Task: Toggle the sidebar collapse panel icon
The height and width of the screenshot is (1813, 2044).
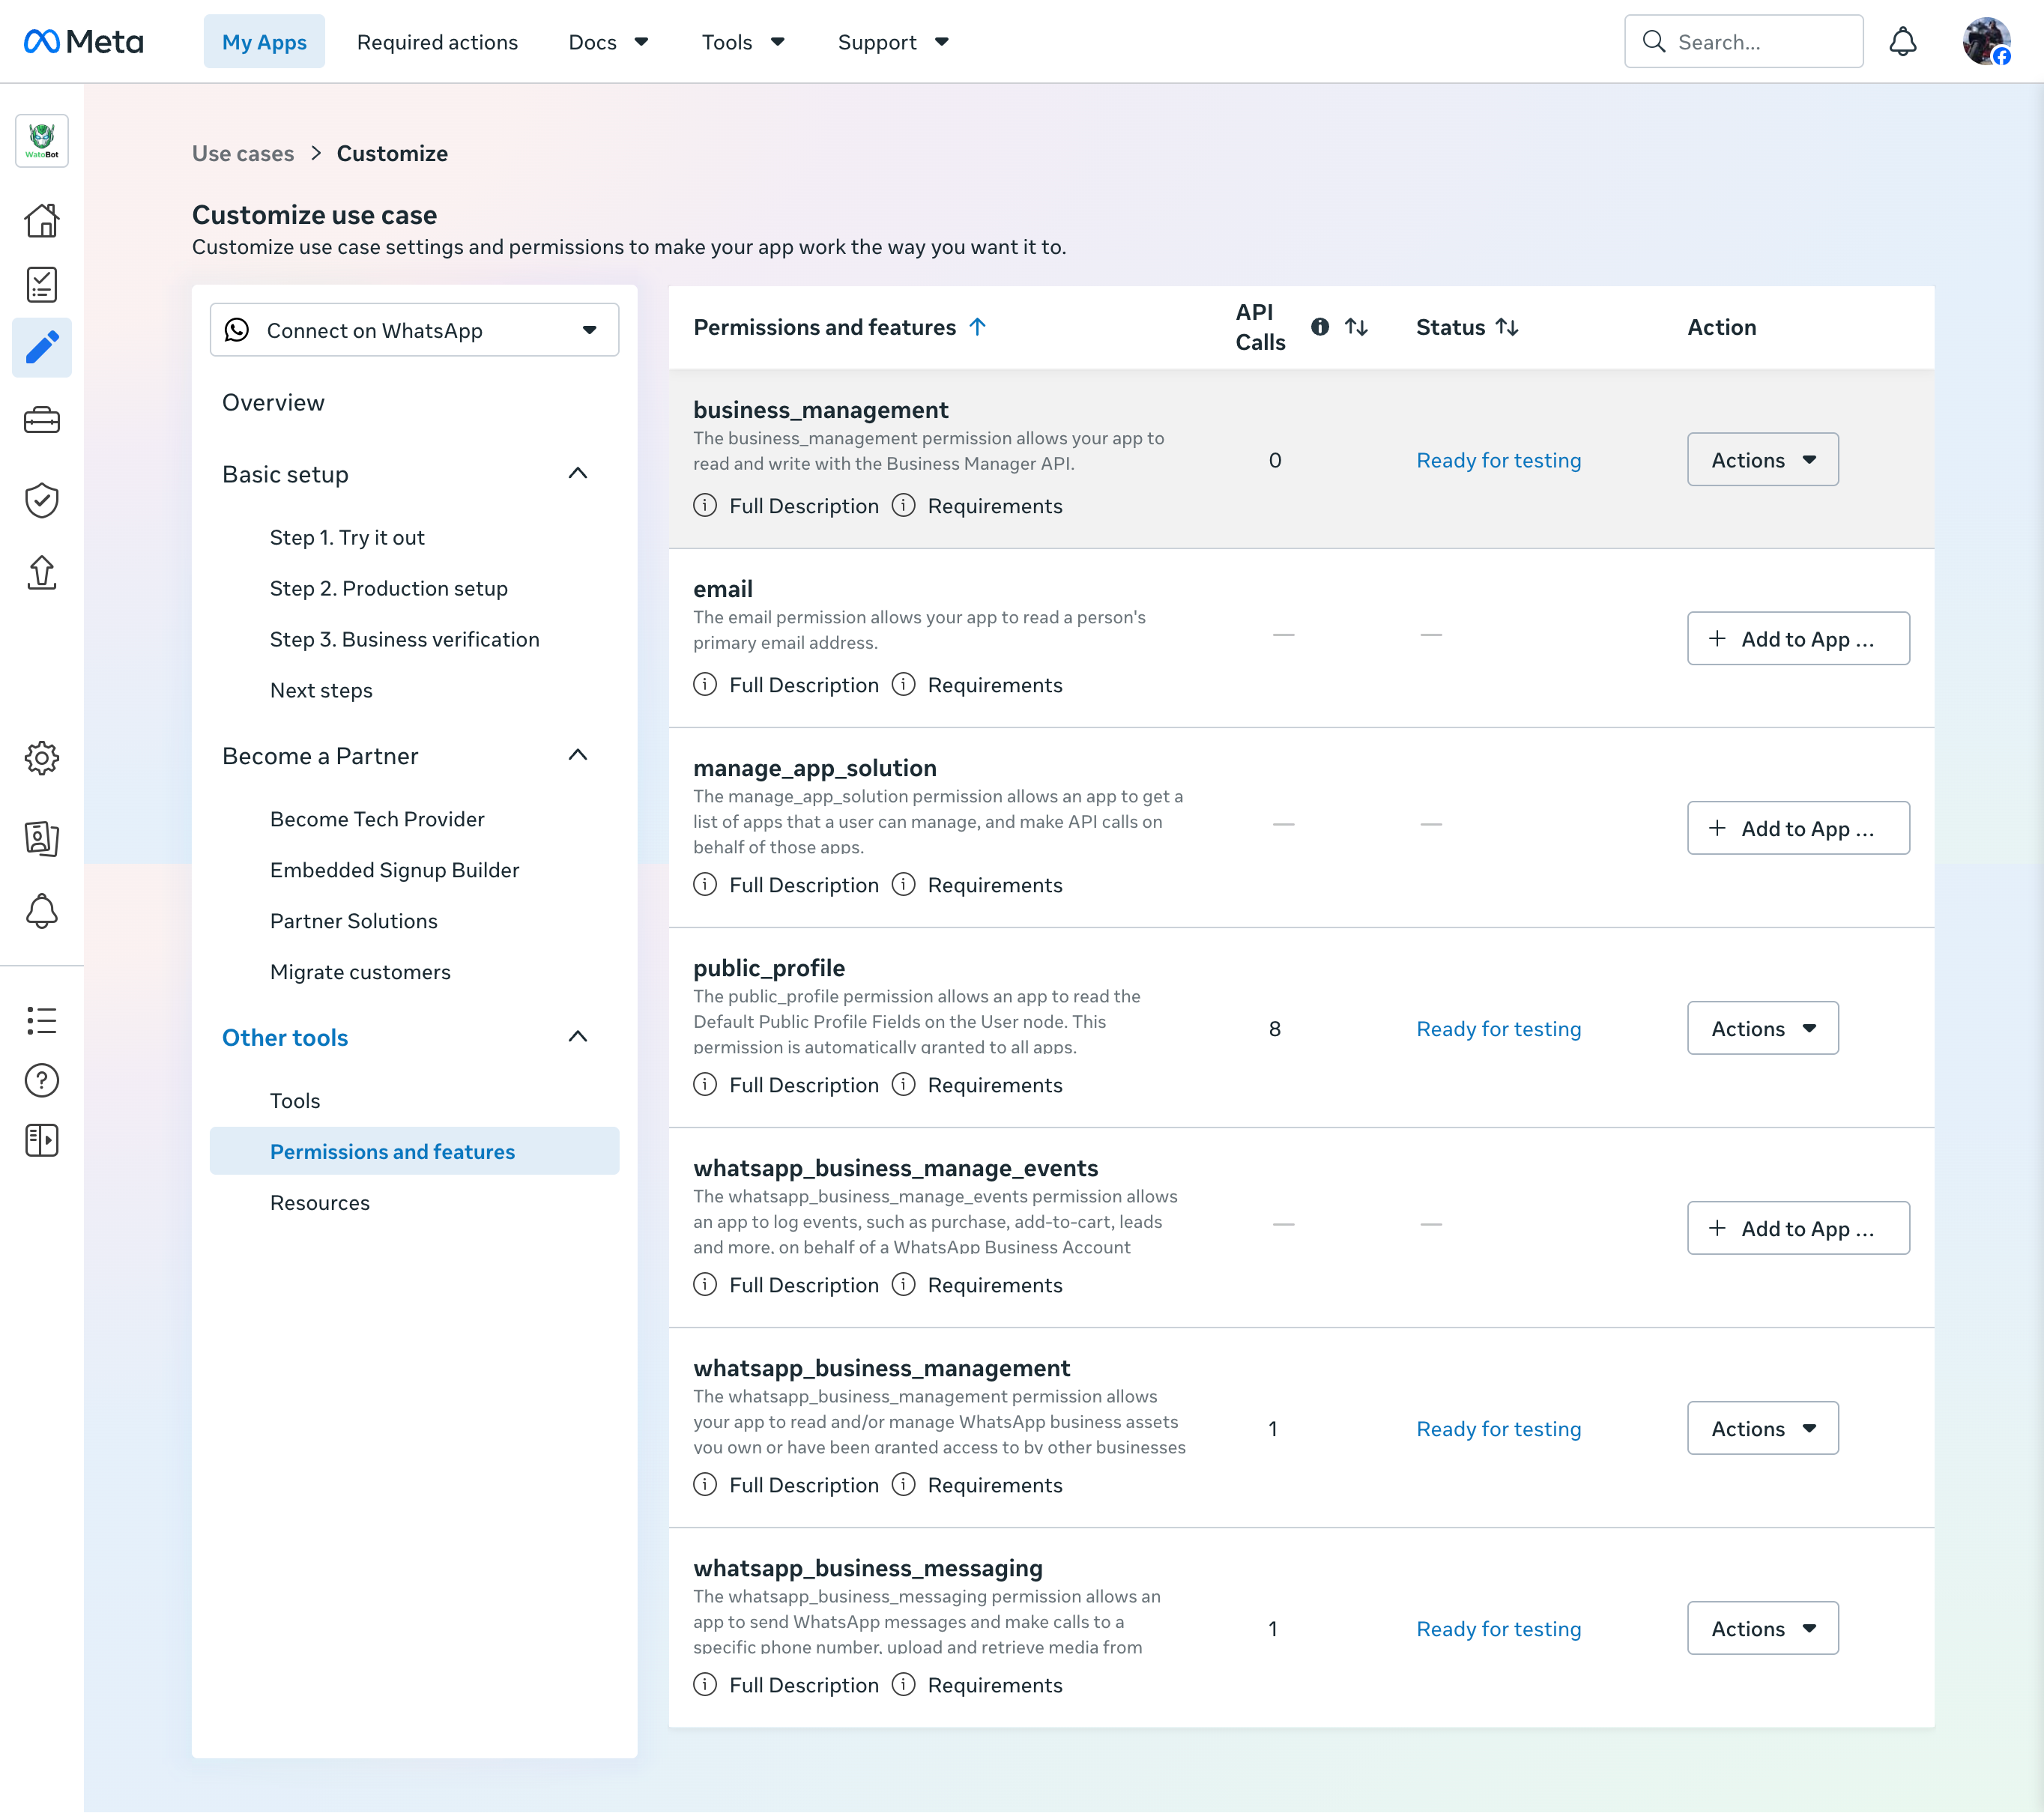Action: [42, 1140]
